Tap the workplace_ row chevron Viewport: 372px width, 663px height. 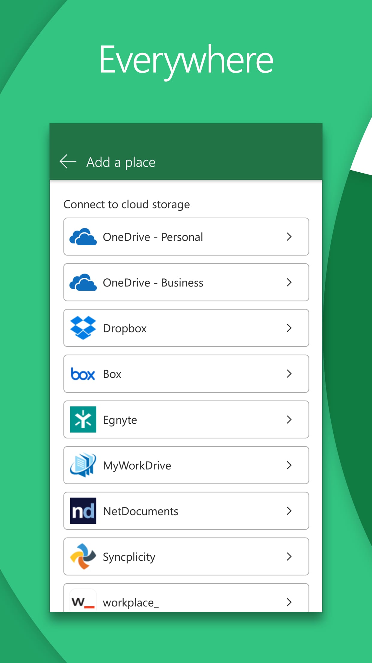tap(289, 602)
